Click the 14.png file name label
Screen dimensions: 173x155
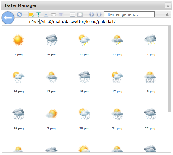tap(18, 92)
